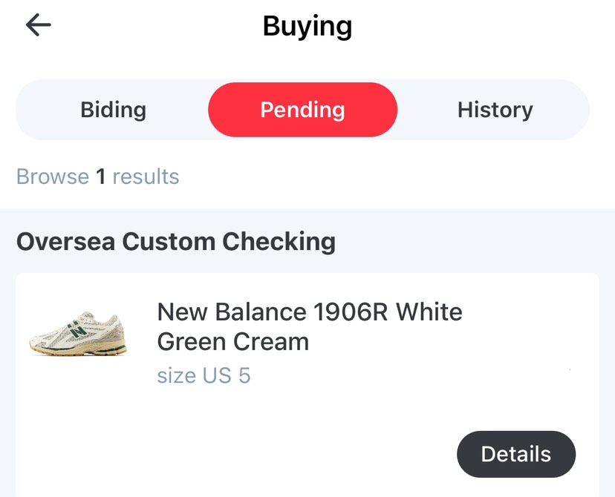
Task: Click the 'Browse 1 results' text
Action: coord(97,177)
